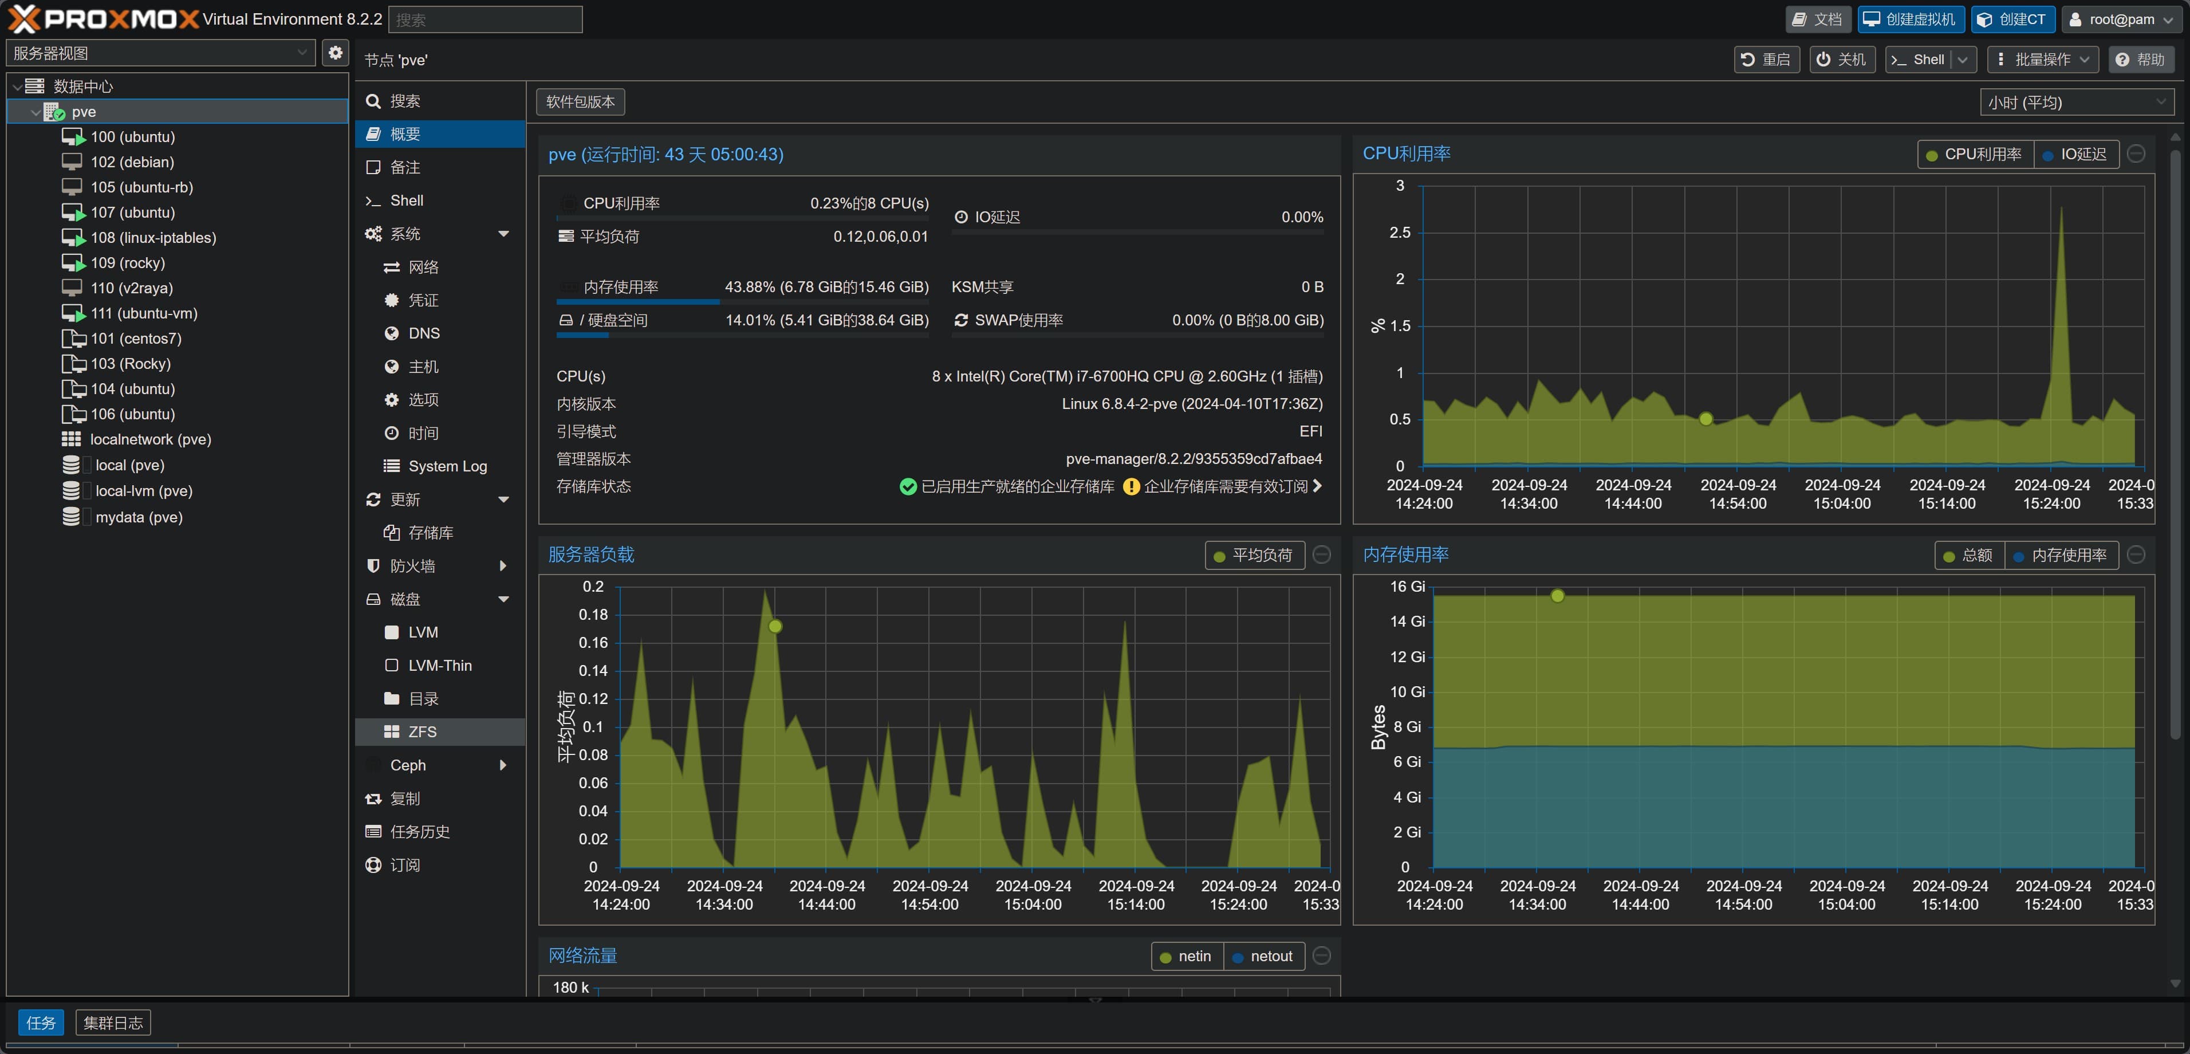Image resolution: width=2190 pixels, height=1054 pixels.
Task: Click the 选项 options gear icon
Action: click(391, 400)
